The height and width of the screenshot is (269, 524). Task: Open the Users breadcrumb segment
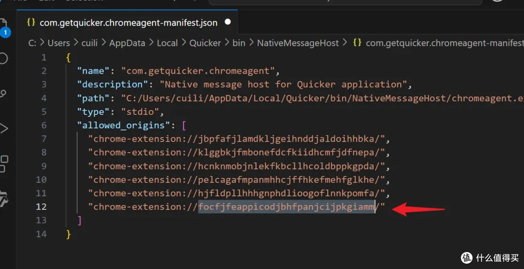coord(59,43)
